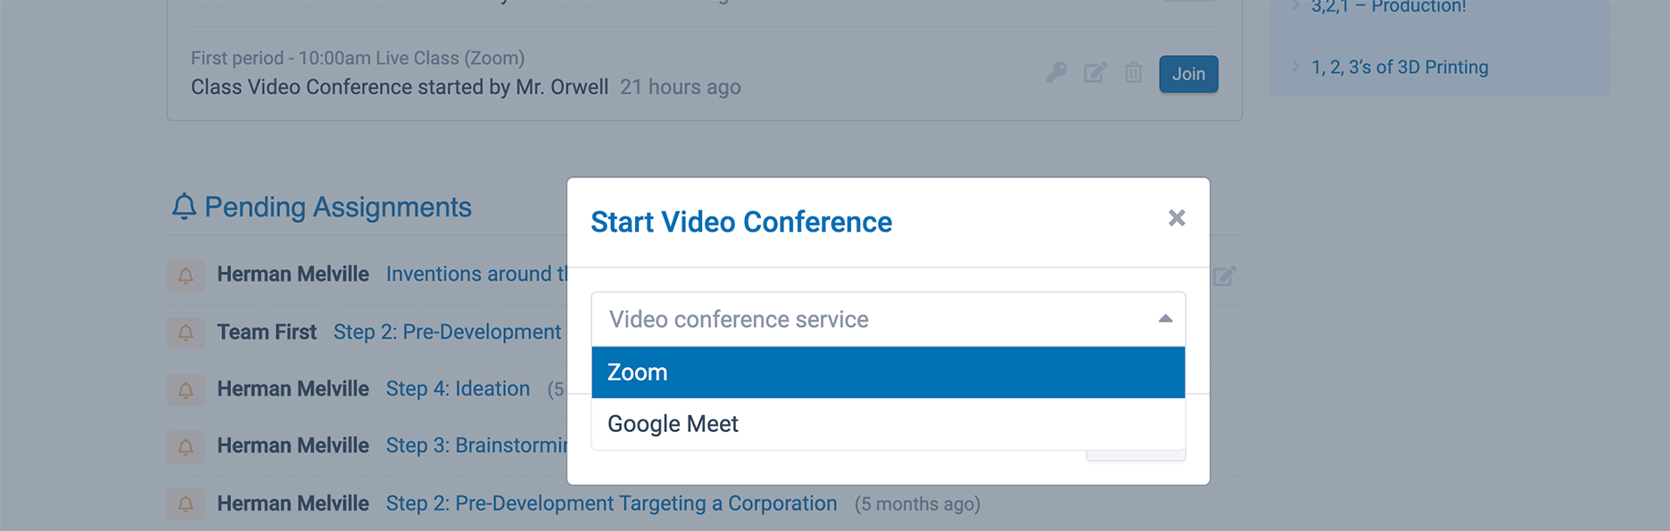Viewport: 1670px width, 531px height.
Task: Click the edit pencil icon for Live Class
Action: (1095, 73)
